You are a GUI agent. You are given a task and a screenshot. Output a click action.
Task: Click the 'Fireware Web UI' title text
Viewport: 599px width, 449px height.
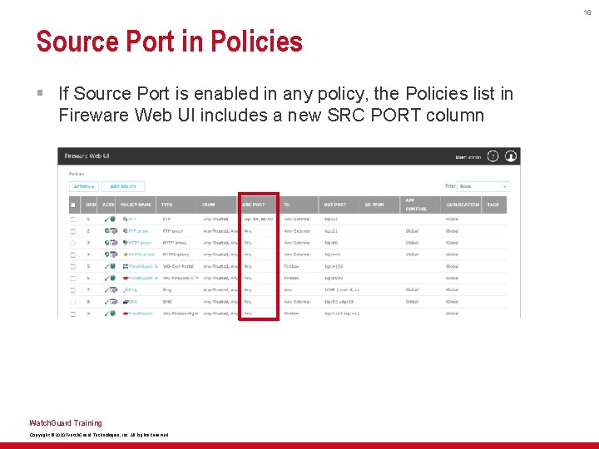point(87,156)
